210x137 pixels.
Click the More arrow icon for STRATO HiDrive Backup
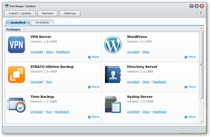tap(89, 87)
